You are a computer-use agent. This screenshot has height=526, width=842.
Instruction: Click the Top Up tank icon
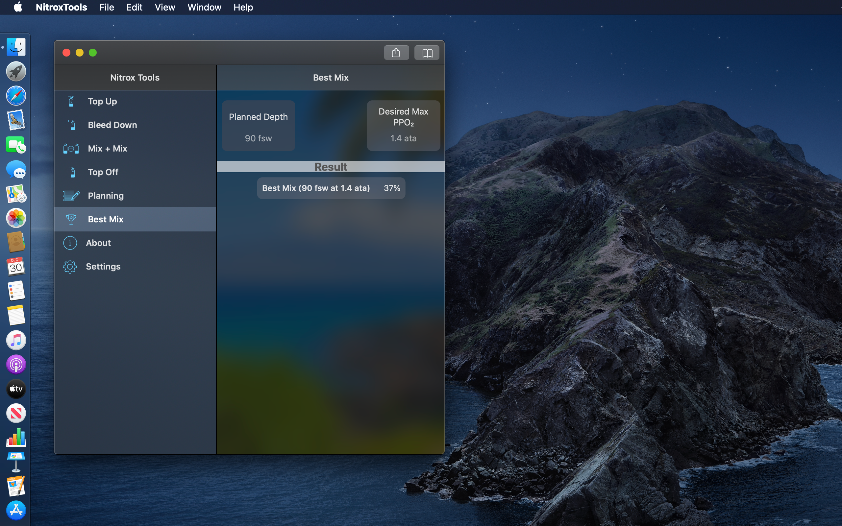(x=71, y=101)
